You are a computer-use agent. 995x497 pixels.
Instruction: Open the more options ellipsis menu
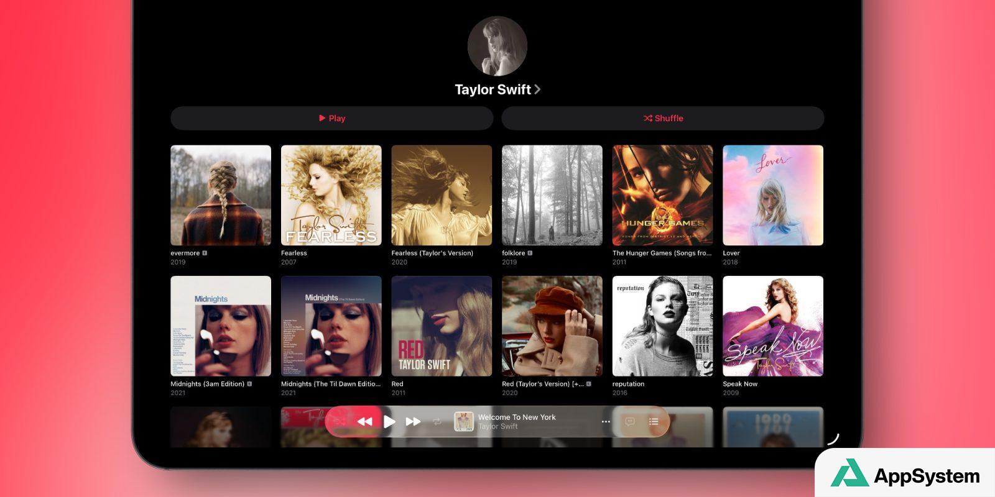click(606, 422)
